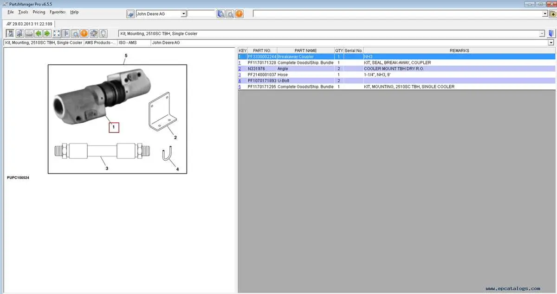Viewport: 557px width, 294px height.
Task: Click the magnifier search icon in catalog toolbar
Action: [x=75, y=33]
